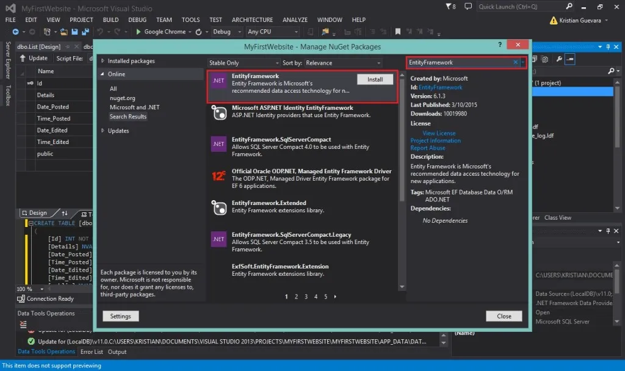Pin the Solution Explorer panel

coord(608,46)
